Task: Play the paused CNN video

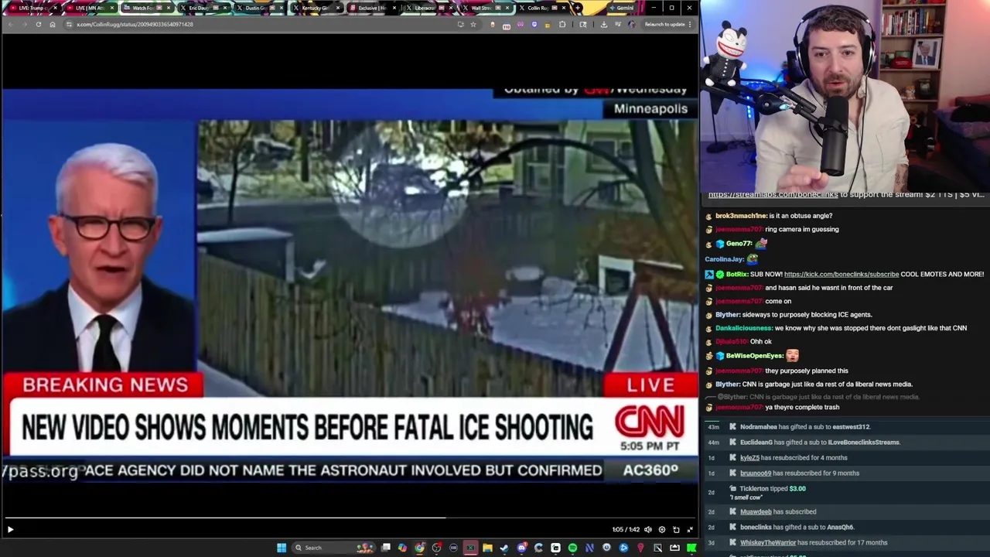Action: [x=10, y=530]
